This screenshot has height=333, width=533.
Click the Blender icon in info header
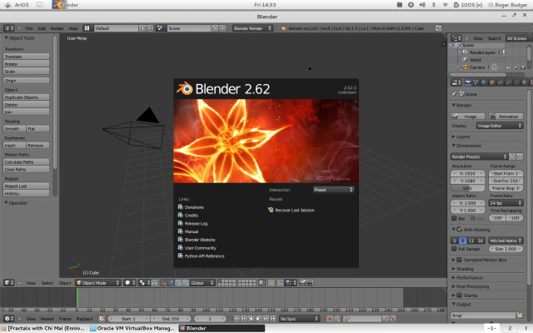point(283,28)
